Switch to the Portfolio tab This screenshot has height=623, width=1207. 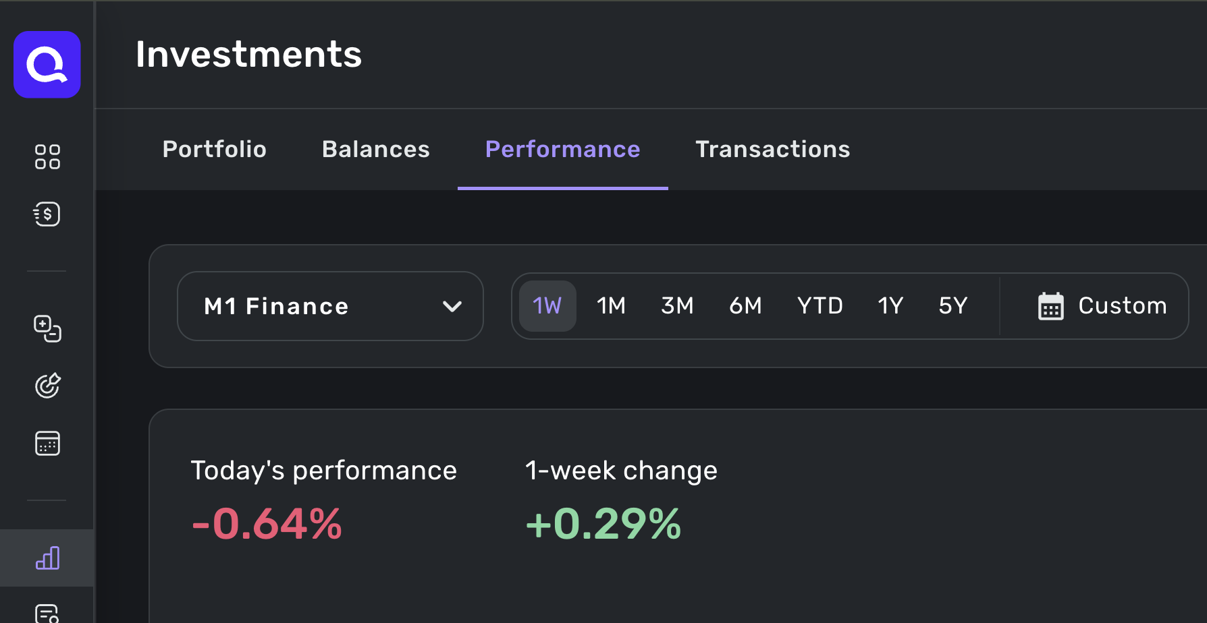coord(215,149)
